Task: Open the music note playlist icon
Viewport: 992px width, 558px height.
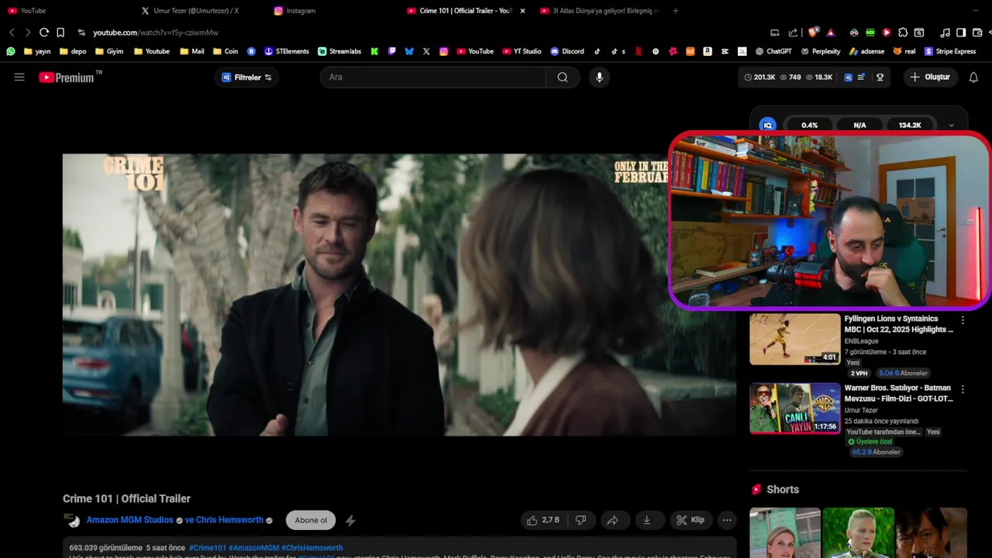Action: tap(945, 33)
